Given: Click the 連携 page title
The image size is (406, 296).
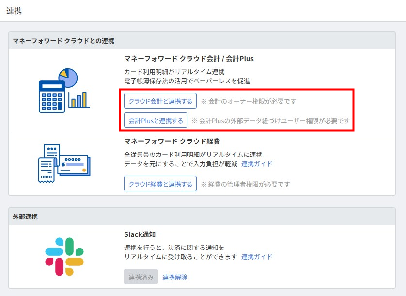Looking at the screenshot, I should (x=14, y=10).
